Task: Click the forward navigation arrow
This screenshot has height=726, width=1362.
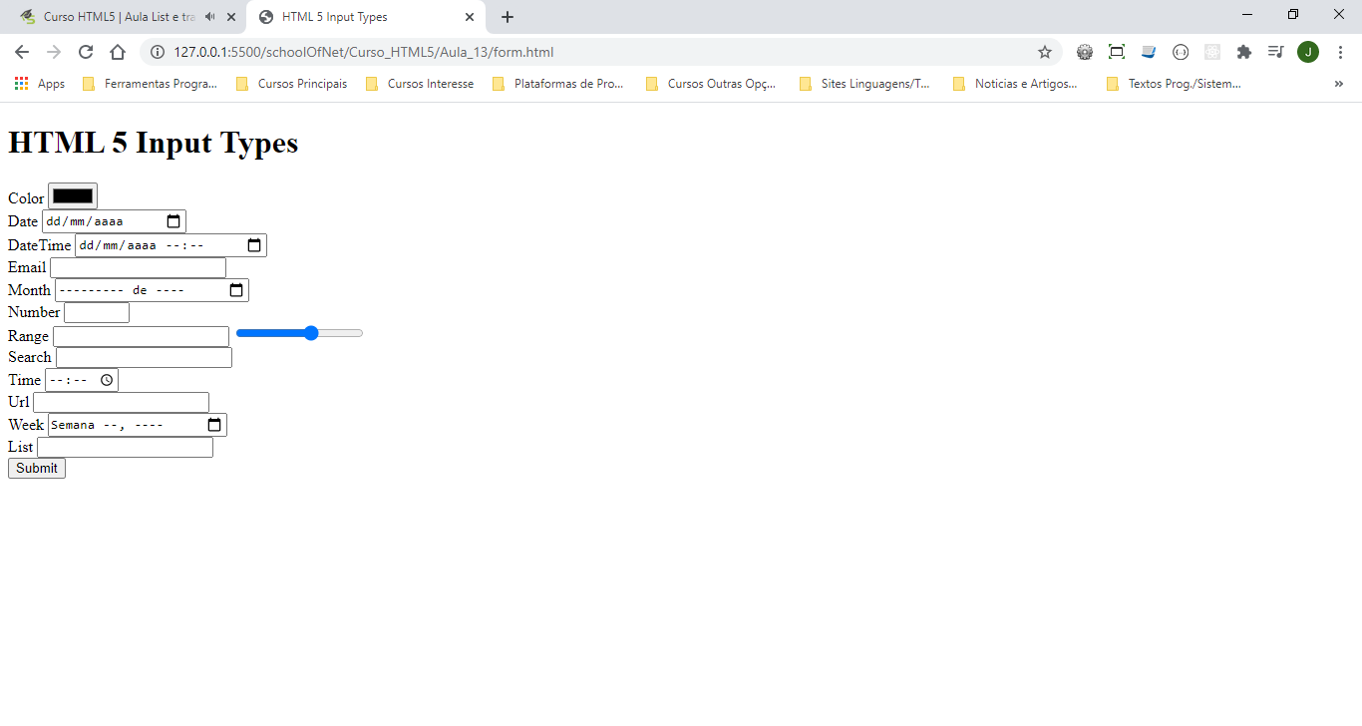Action: click(x=54, y=52)
